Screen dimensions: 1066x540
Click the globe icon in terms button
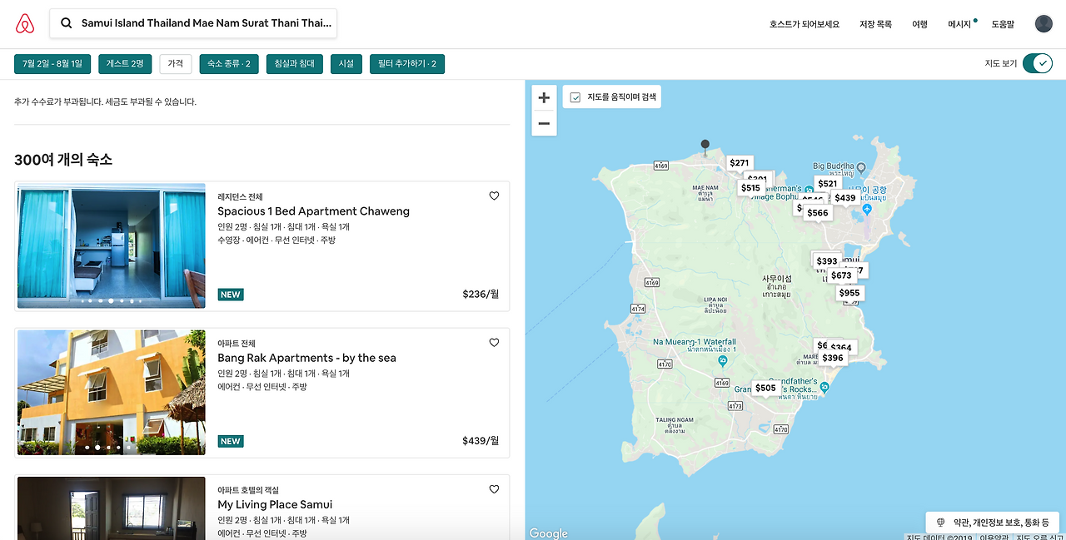point(941,523)
